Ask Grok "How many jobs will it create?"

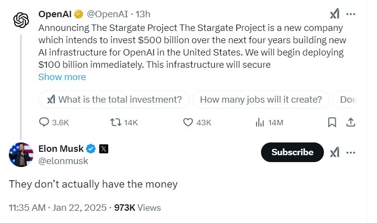click(x=261, y=99)
